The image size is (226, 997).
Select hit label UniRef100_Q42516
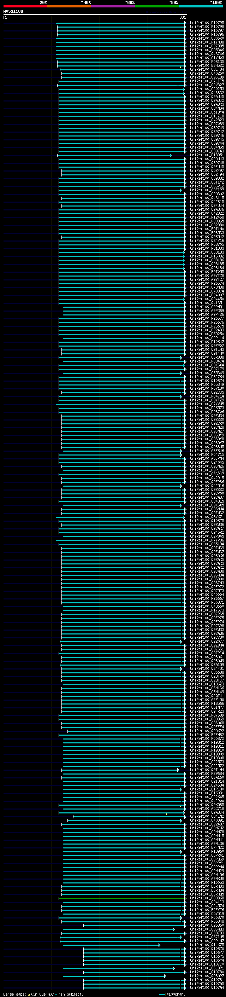coord(207,486)
